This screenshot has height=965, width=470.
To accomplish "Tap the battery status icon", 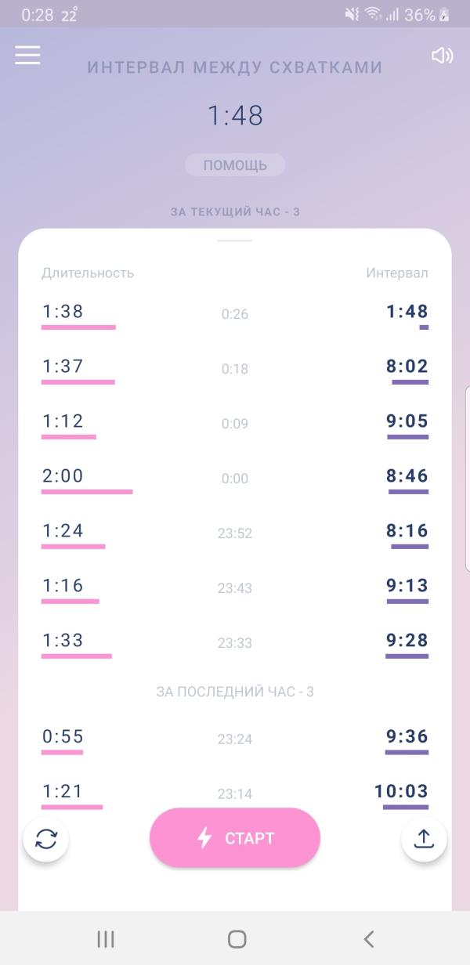I will [x=445, y=15].
